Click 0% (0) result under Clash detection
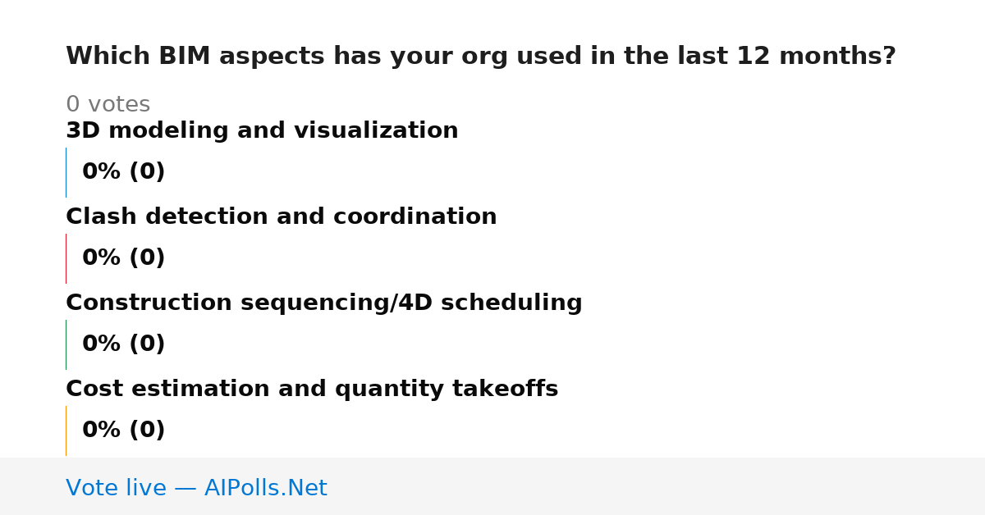This screenshot has width=985, height=515. tap(124, 258)
